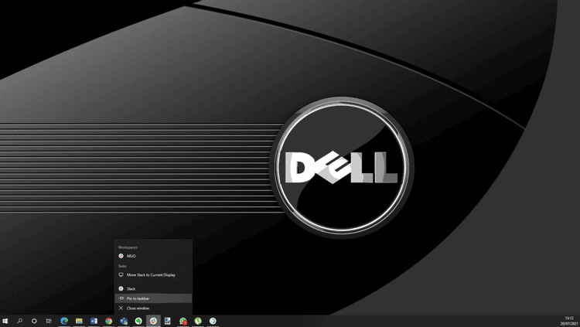Open Microsoft Word from taskbar
The height and width of the screenshot is (327, 580).
coord(94,321)
